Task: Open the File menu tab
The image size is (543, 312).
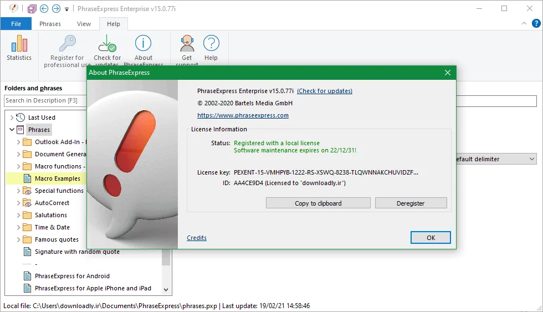Action: click(x=16, y=23)
